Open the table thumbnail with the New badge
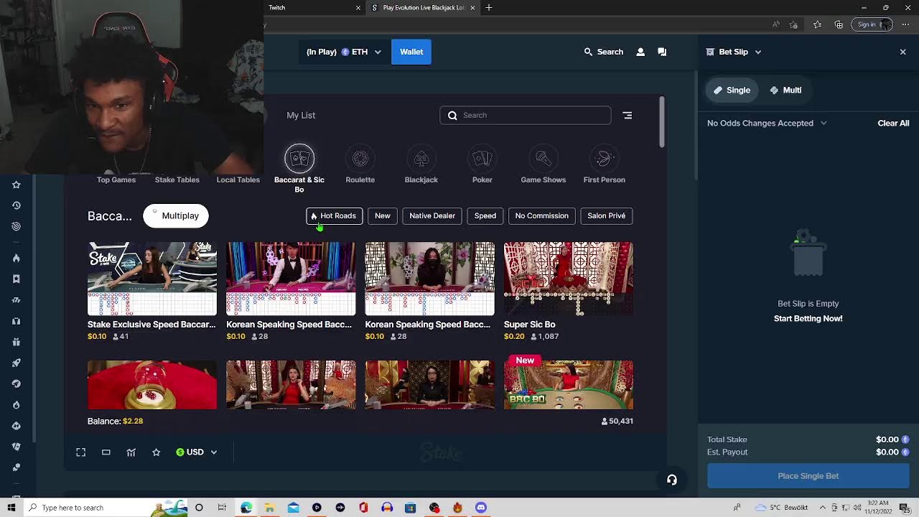 tap(569, 385)
